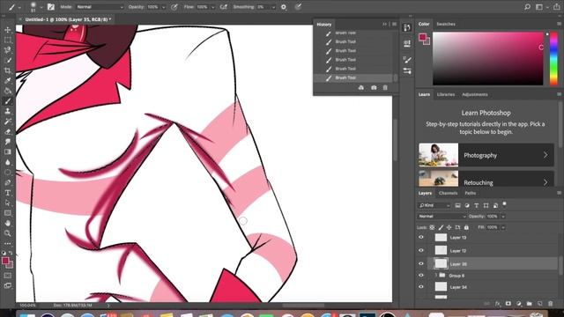Open the smoothing options gear
This screenshot has width=564, height=317.
pos(284,7)
